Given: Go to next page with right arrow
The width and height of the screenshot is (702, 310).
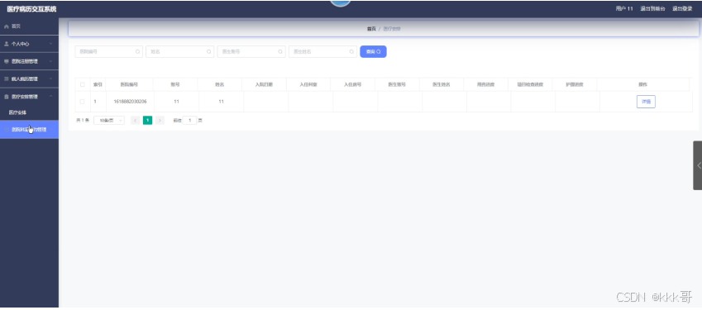Looking at the screenshot, I should [x=160, y=121].
